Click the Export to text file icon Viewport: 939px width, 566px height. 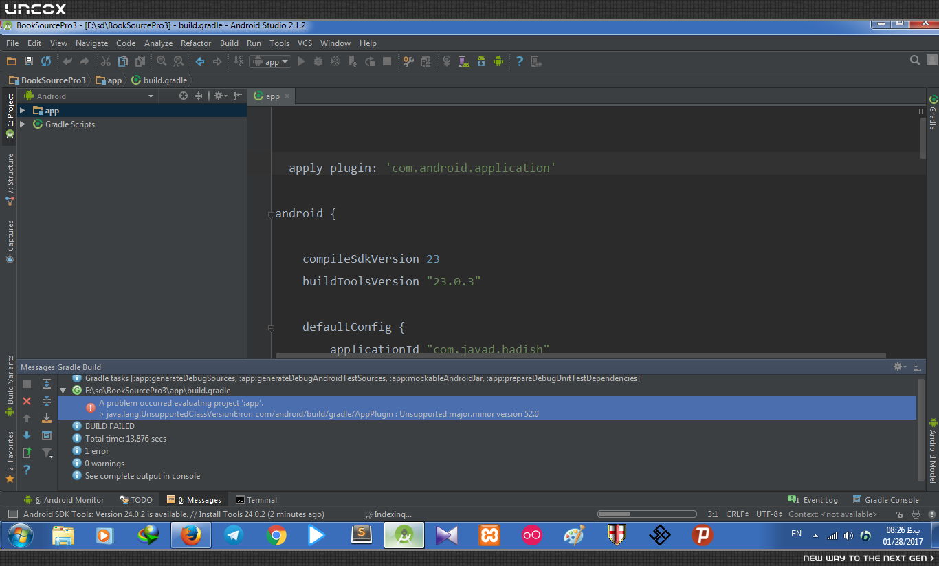coord(27,453)
